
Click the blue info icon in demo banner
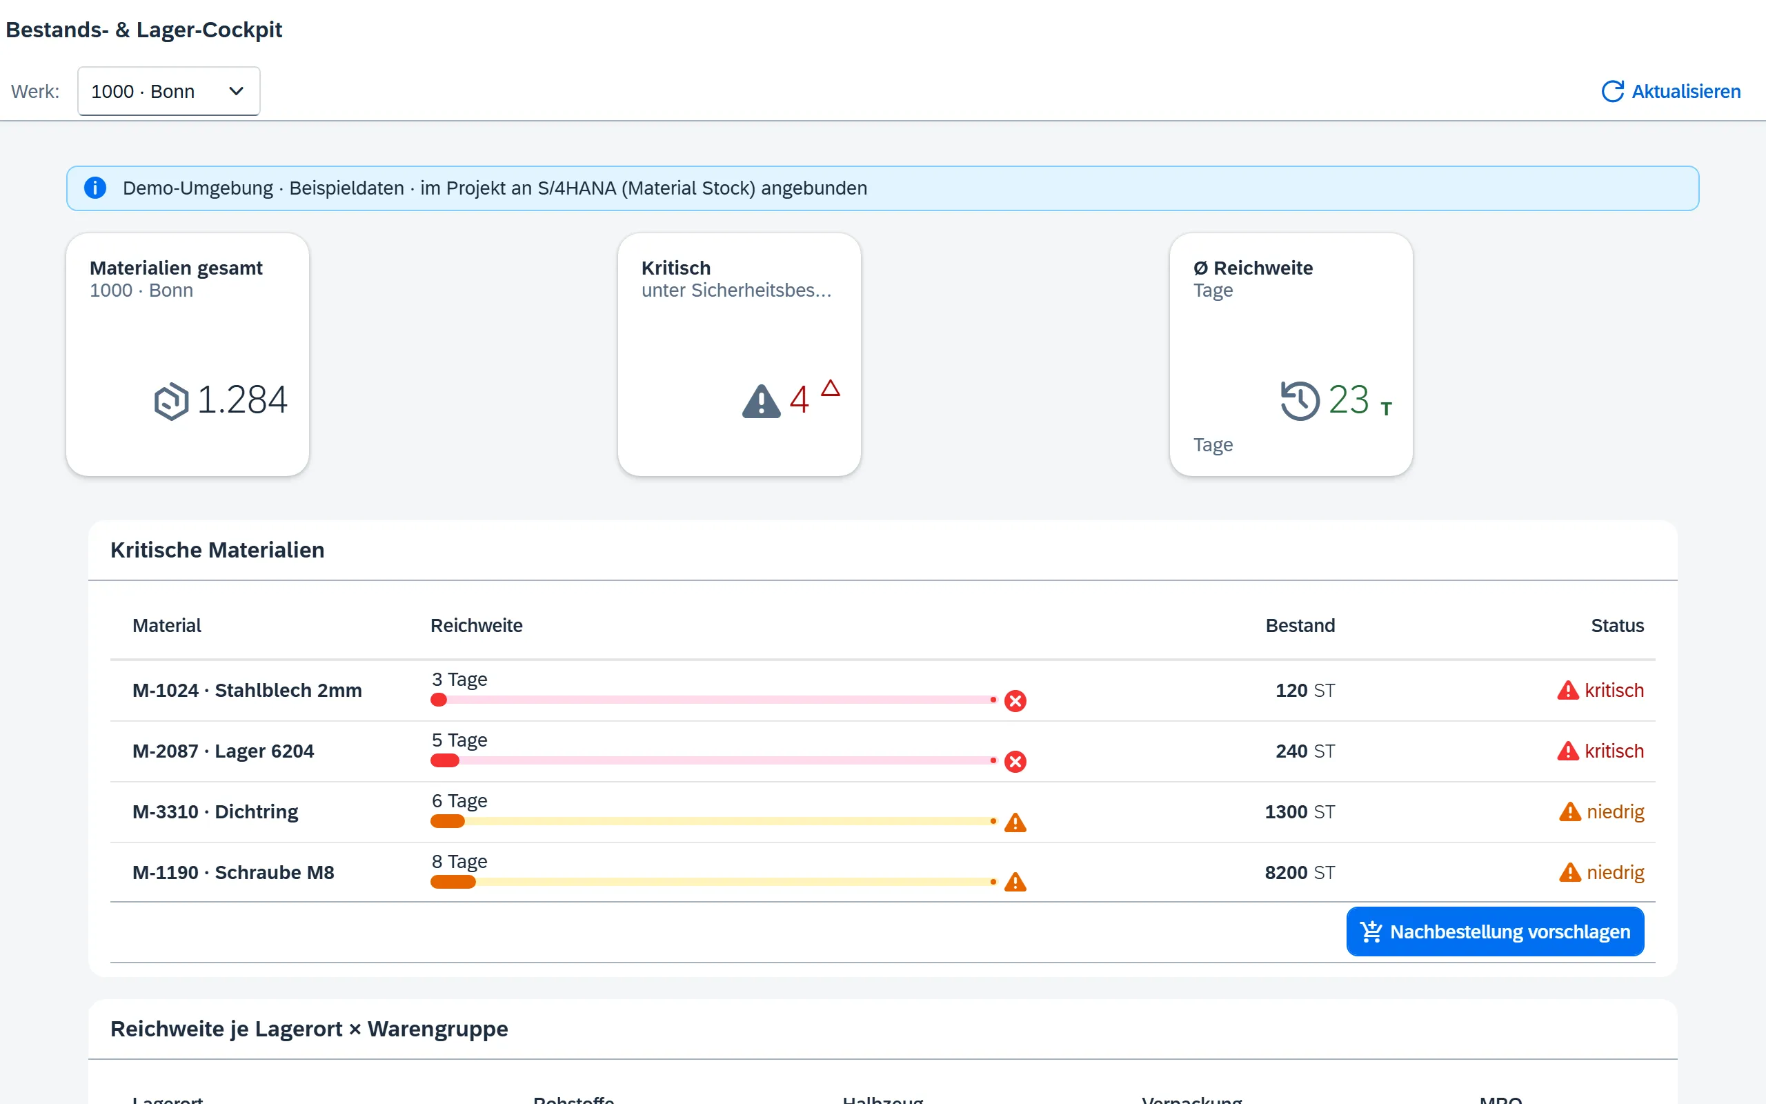pyautogui.click(x=95, y=188)
